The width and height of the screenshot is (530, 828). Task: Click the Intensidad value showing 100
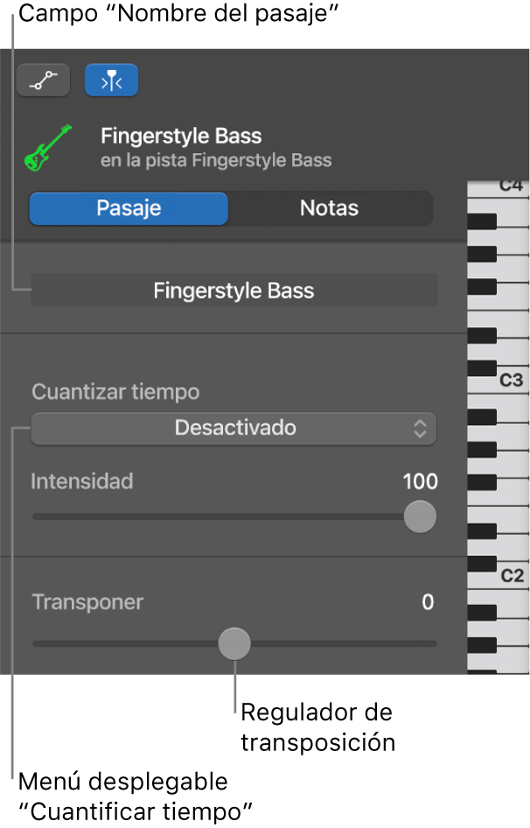pos(420,482)
